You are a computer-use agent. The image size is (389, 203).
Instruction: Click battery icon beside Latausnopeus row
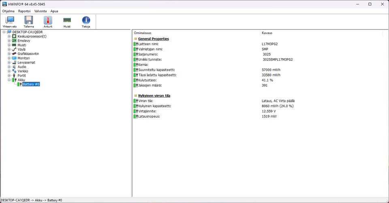pos(135,116)
